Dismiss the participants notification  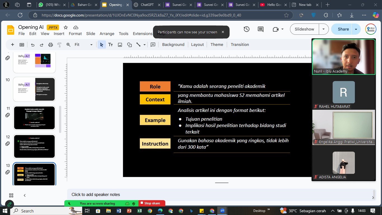tap(223, 32)
